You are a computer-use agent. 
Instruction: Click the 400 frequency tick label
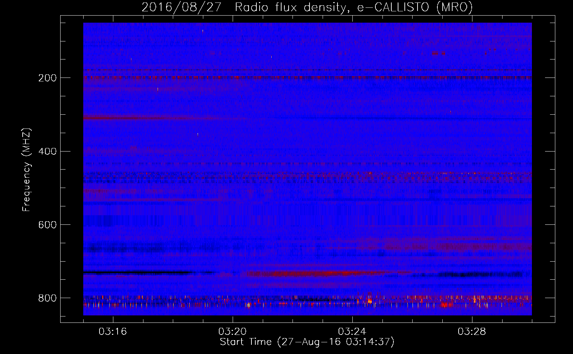pos(47,152)
